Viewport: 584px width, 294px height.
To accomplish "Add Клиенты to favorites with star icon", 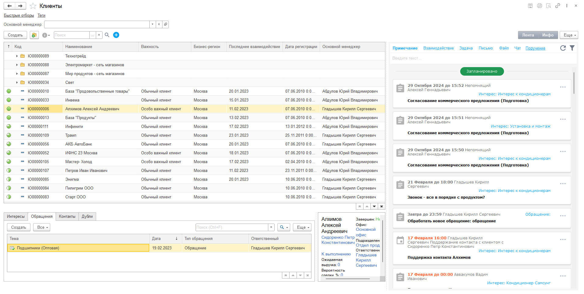I will (33, 6).
